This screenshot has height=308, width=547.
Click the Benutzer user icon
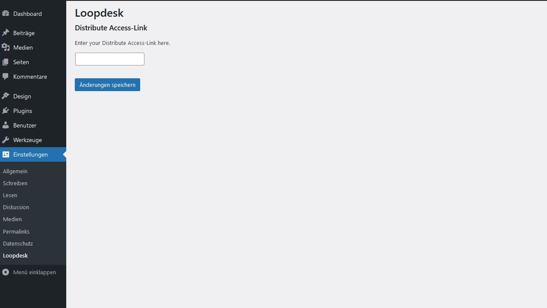pyautogui.click(x=6, y=125)
